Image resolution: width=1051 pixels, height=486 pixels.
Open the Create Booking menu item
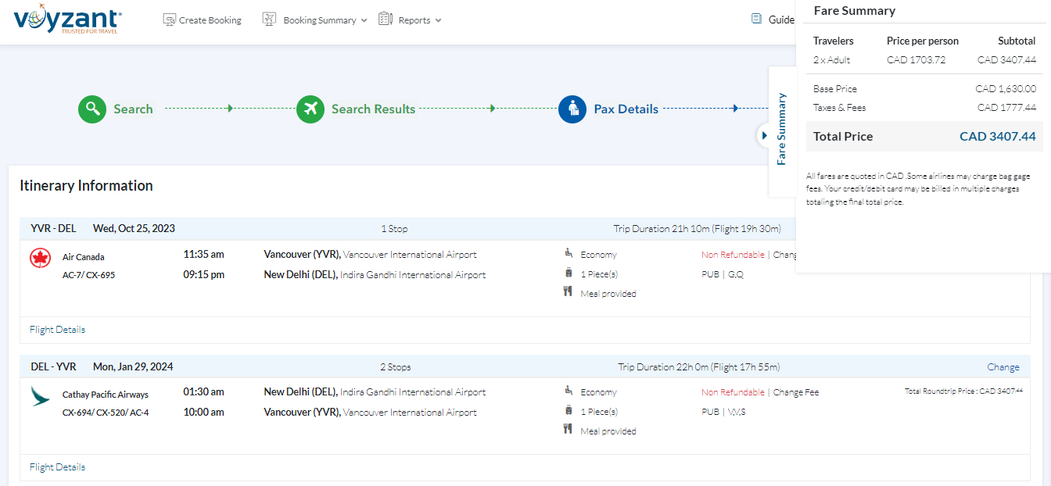tap(210, 20)
